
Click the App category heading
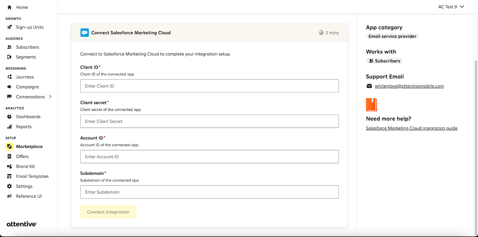click(384, 27)
